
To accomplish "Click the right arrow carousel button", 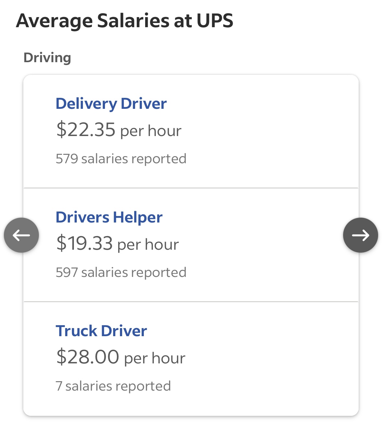I will click(360, 235).
